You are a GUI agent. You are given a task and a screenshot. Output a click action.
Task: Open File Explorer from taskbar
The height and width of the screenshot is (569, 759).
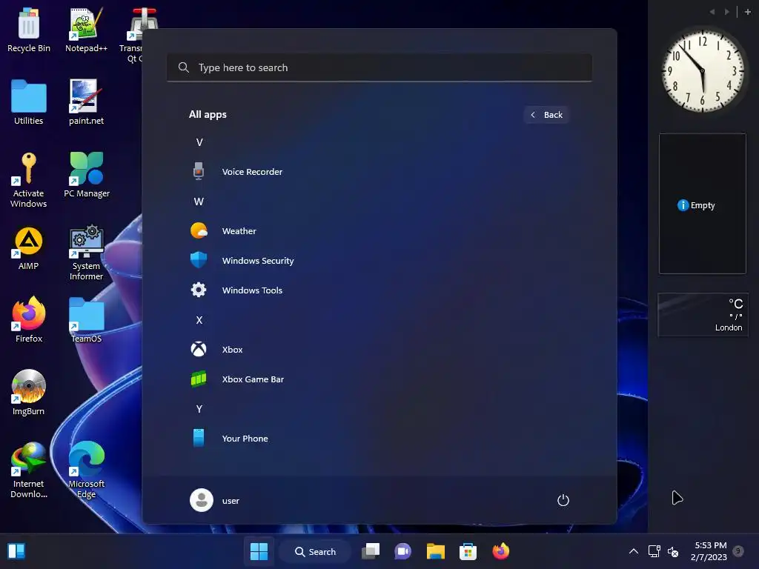(436, 551)
